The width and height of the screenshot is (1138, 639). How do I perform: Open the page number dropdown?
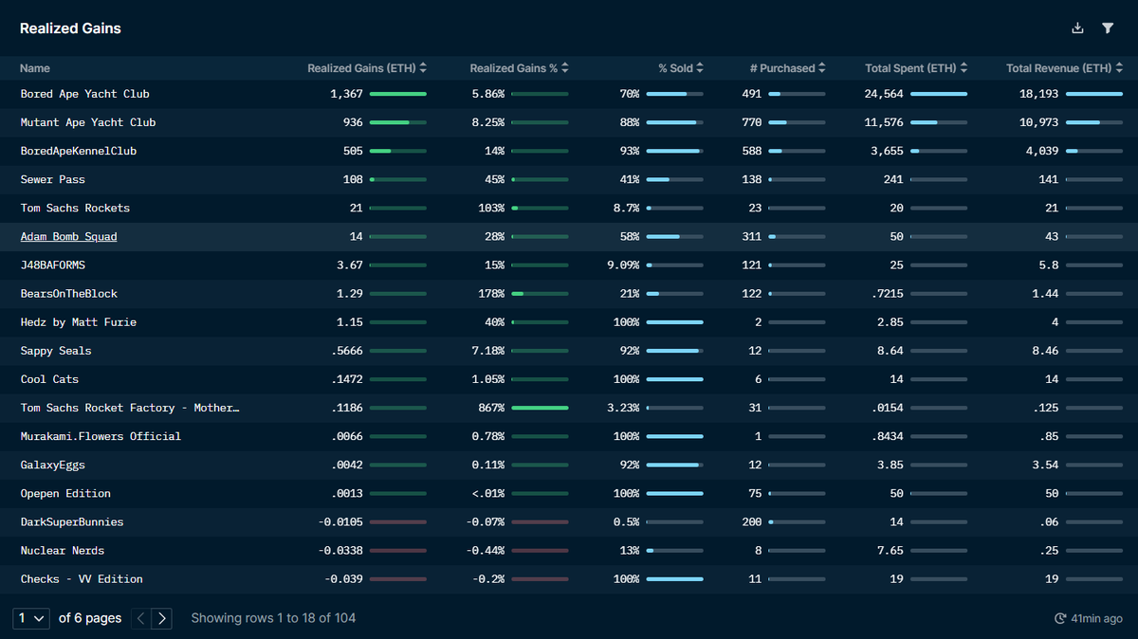pyautogui.click(x=32, y=618)
